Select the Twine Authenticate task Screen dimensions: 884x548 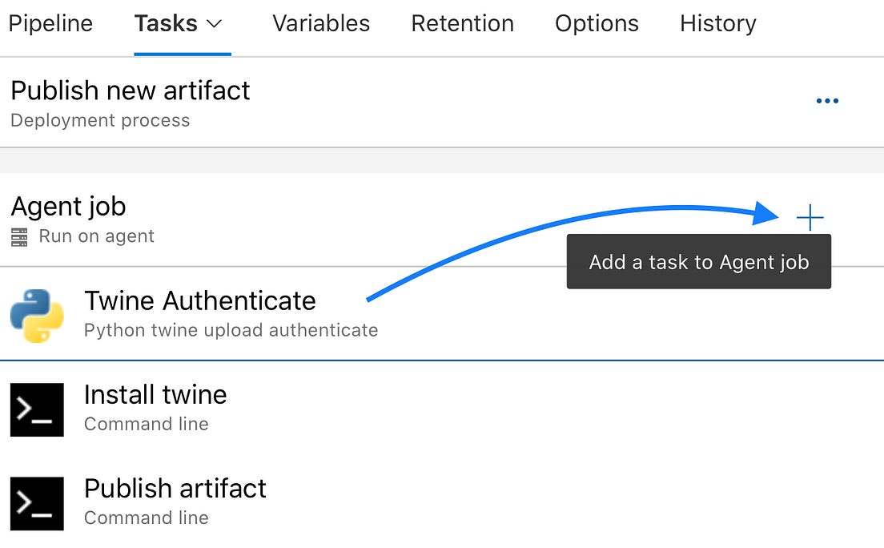tap(199, 301)
